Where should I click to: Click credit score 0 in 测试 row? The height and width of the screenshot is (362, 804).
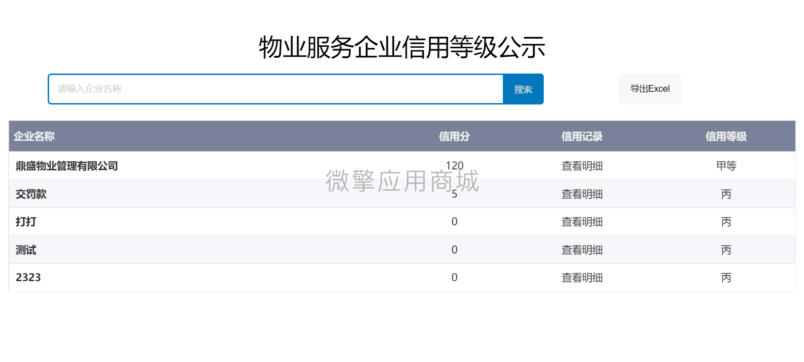pos(454,250)
